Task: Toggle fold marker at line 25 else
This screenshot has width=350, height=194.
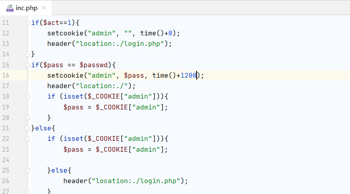Action: pyautogui.click(x=27, y=170)
